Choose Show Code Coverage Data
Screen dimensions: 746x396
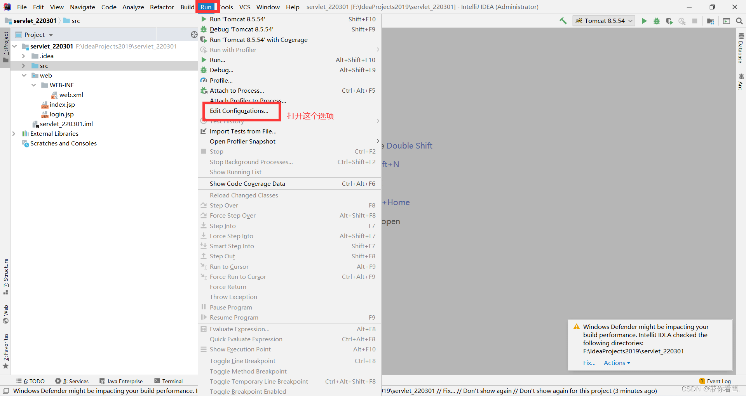tap(289, 183)
